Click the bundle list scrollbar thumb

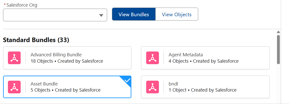pyautogui.click(x=278, y=49)
